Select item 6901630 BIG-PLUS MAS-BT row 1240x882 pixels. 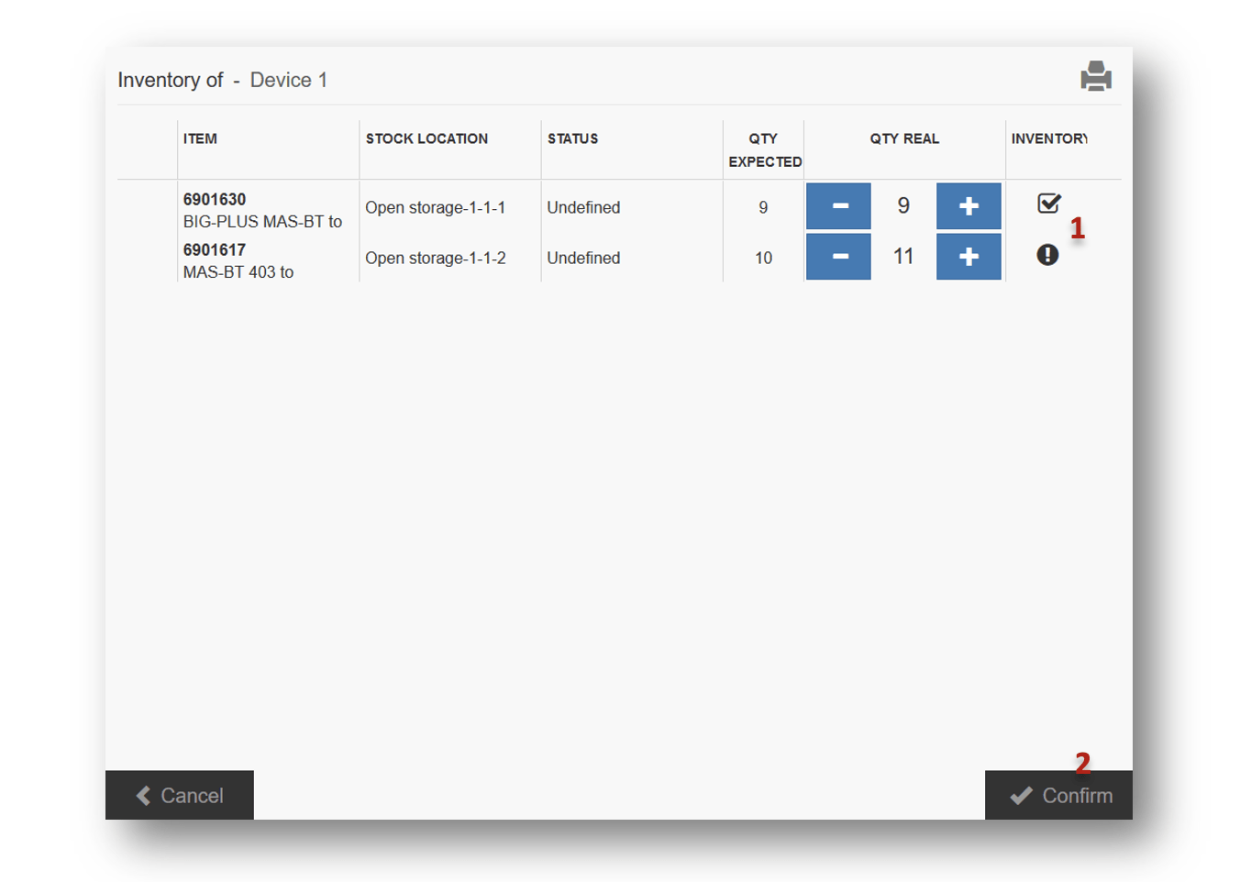[x=261, y=210]
